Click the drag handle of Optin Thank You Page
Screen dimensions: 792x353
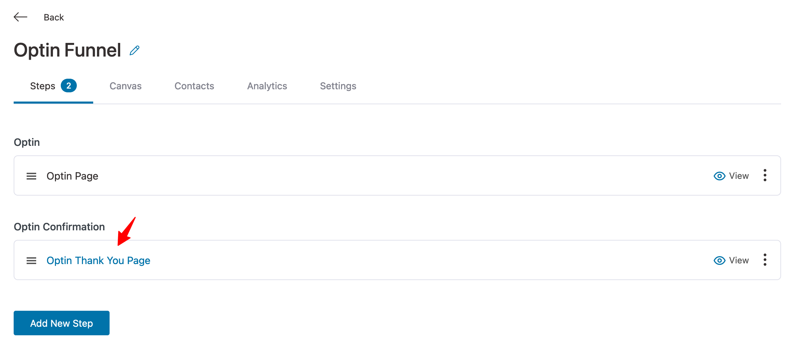[31, 260]
